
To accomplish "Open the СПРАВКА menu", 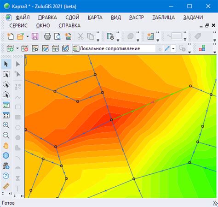I will click(69, 25).
